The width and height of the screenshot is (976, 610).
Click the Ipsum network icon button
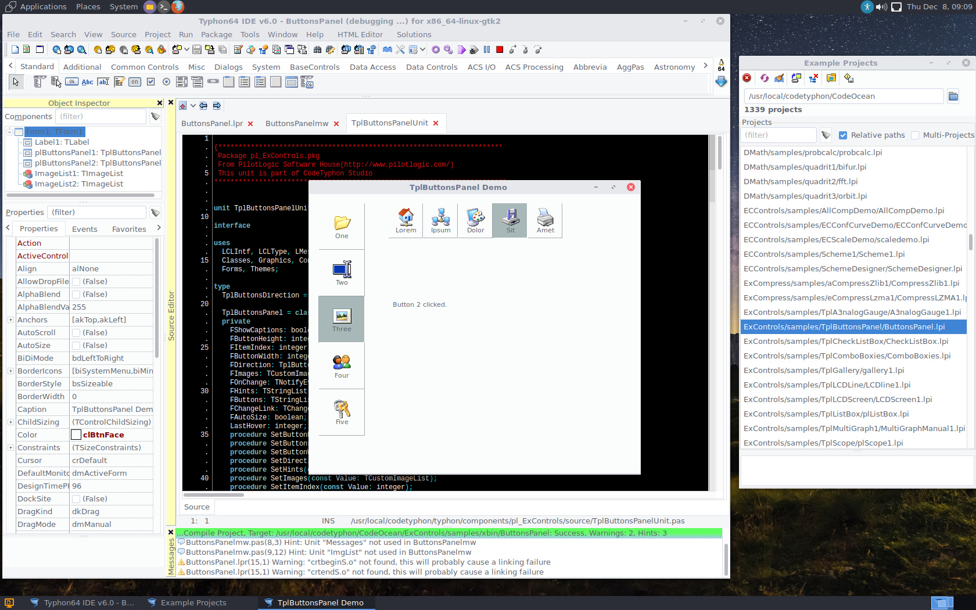click(440, 220)
